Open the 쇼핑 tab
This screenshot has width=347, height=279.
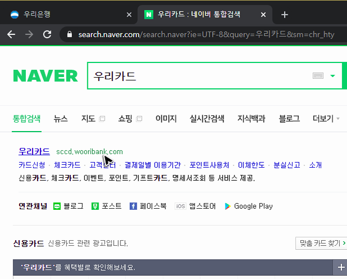pos(125,119)
